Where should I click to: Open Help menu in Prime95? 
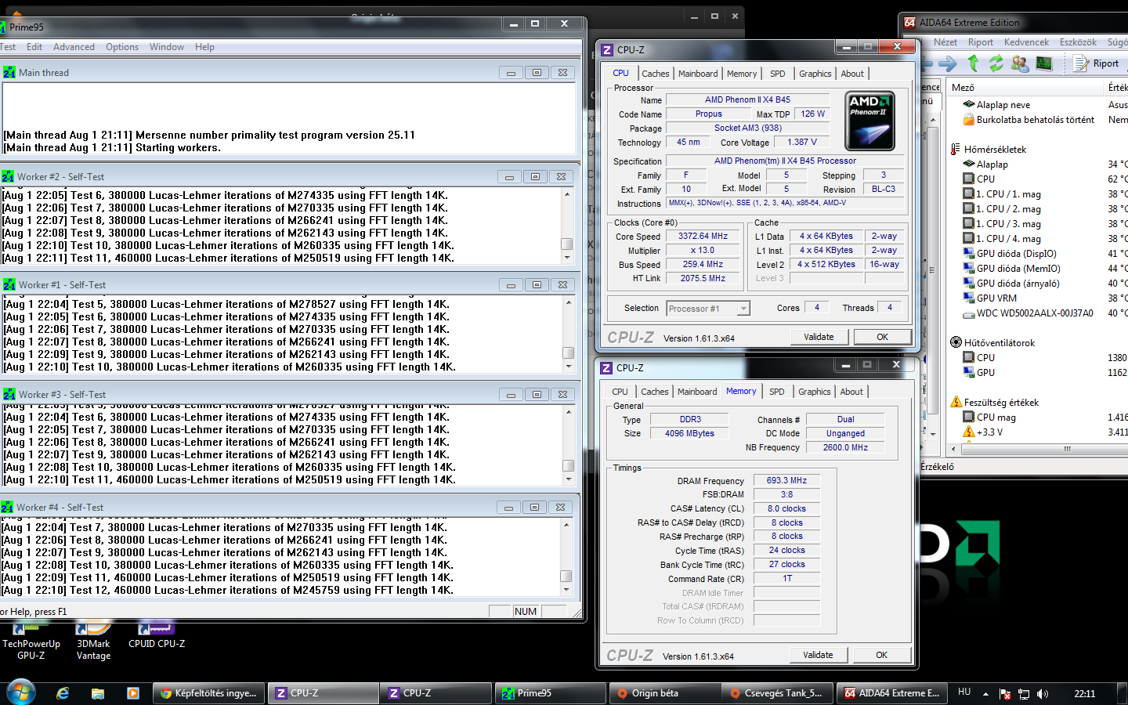coord(204,47)
